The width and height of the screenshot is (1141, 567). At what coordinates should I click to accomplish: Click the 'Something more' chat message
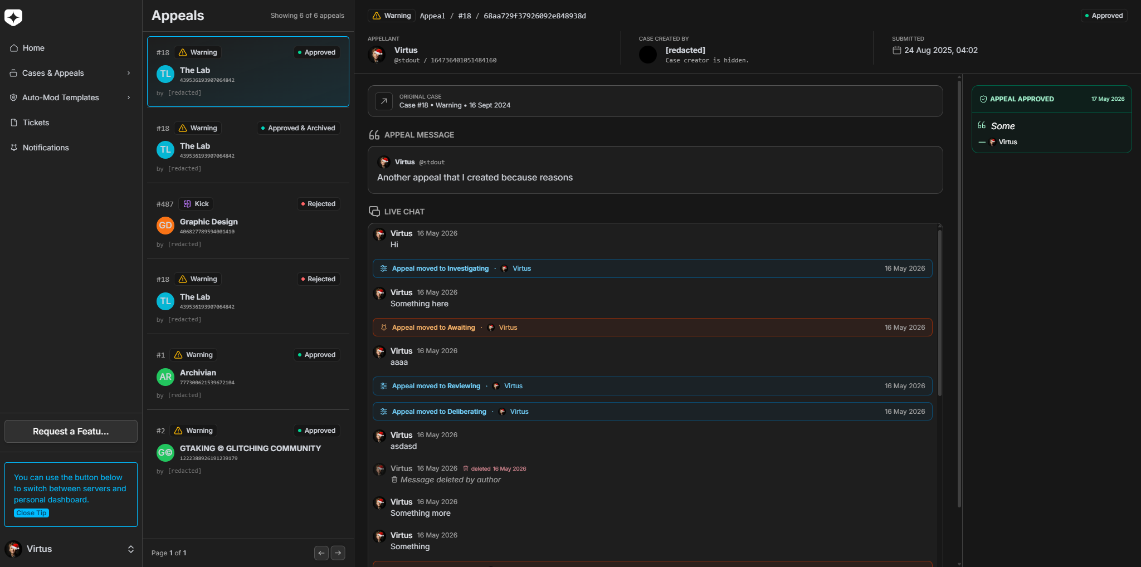(x=421, y=513)
